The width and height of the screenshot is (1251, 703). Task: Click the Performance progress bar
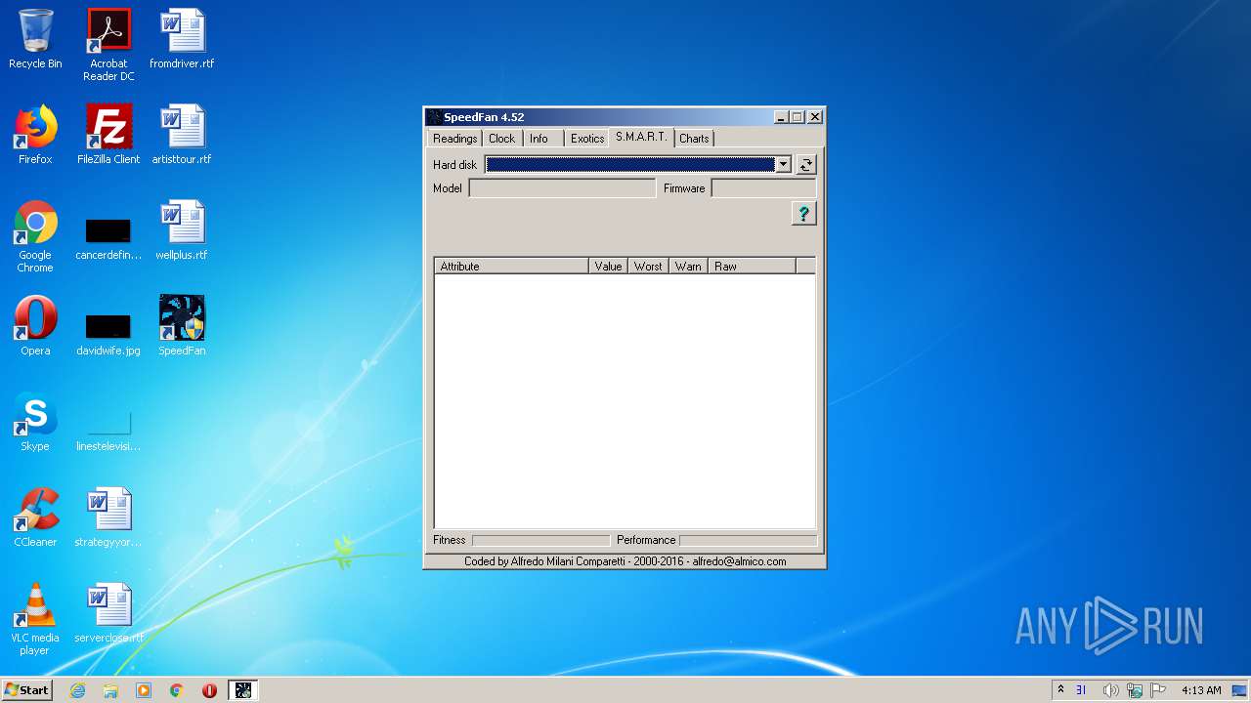748,540
